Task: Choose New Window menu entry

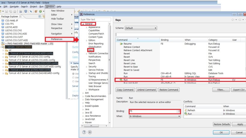Action: click(58, 11)
